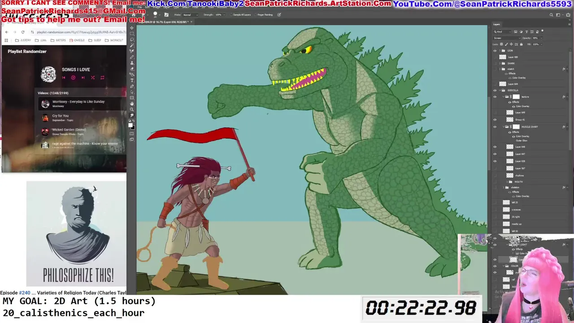Image resolution: width=574 pixels, height=323 pixels.
Task: Lock all layers padlock icon
Action: click(521, 44)
